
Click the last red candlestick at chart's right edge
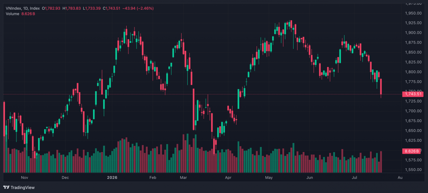point(381,88)
